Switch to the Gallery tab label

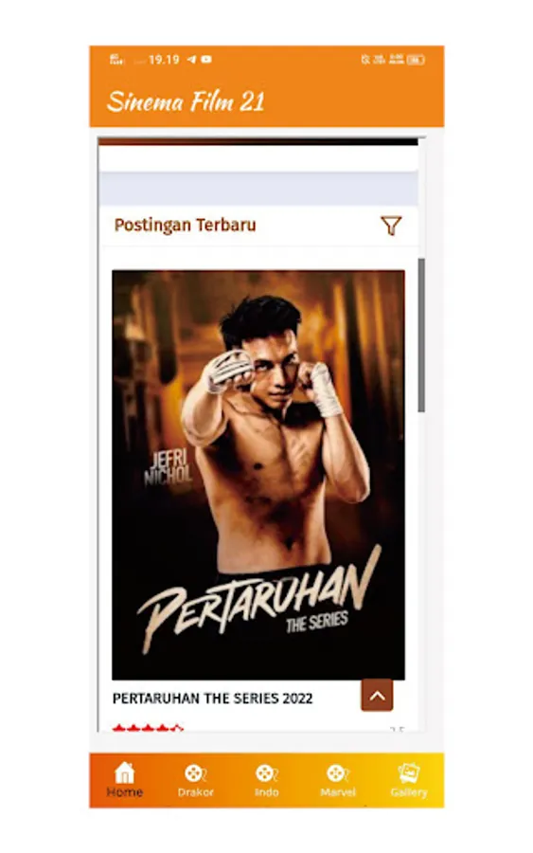(409, 792)
